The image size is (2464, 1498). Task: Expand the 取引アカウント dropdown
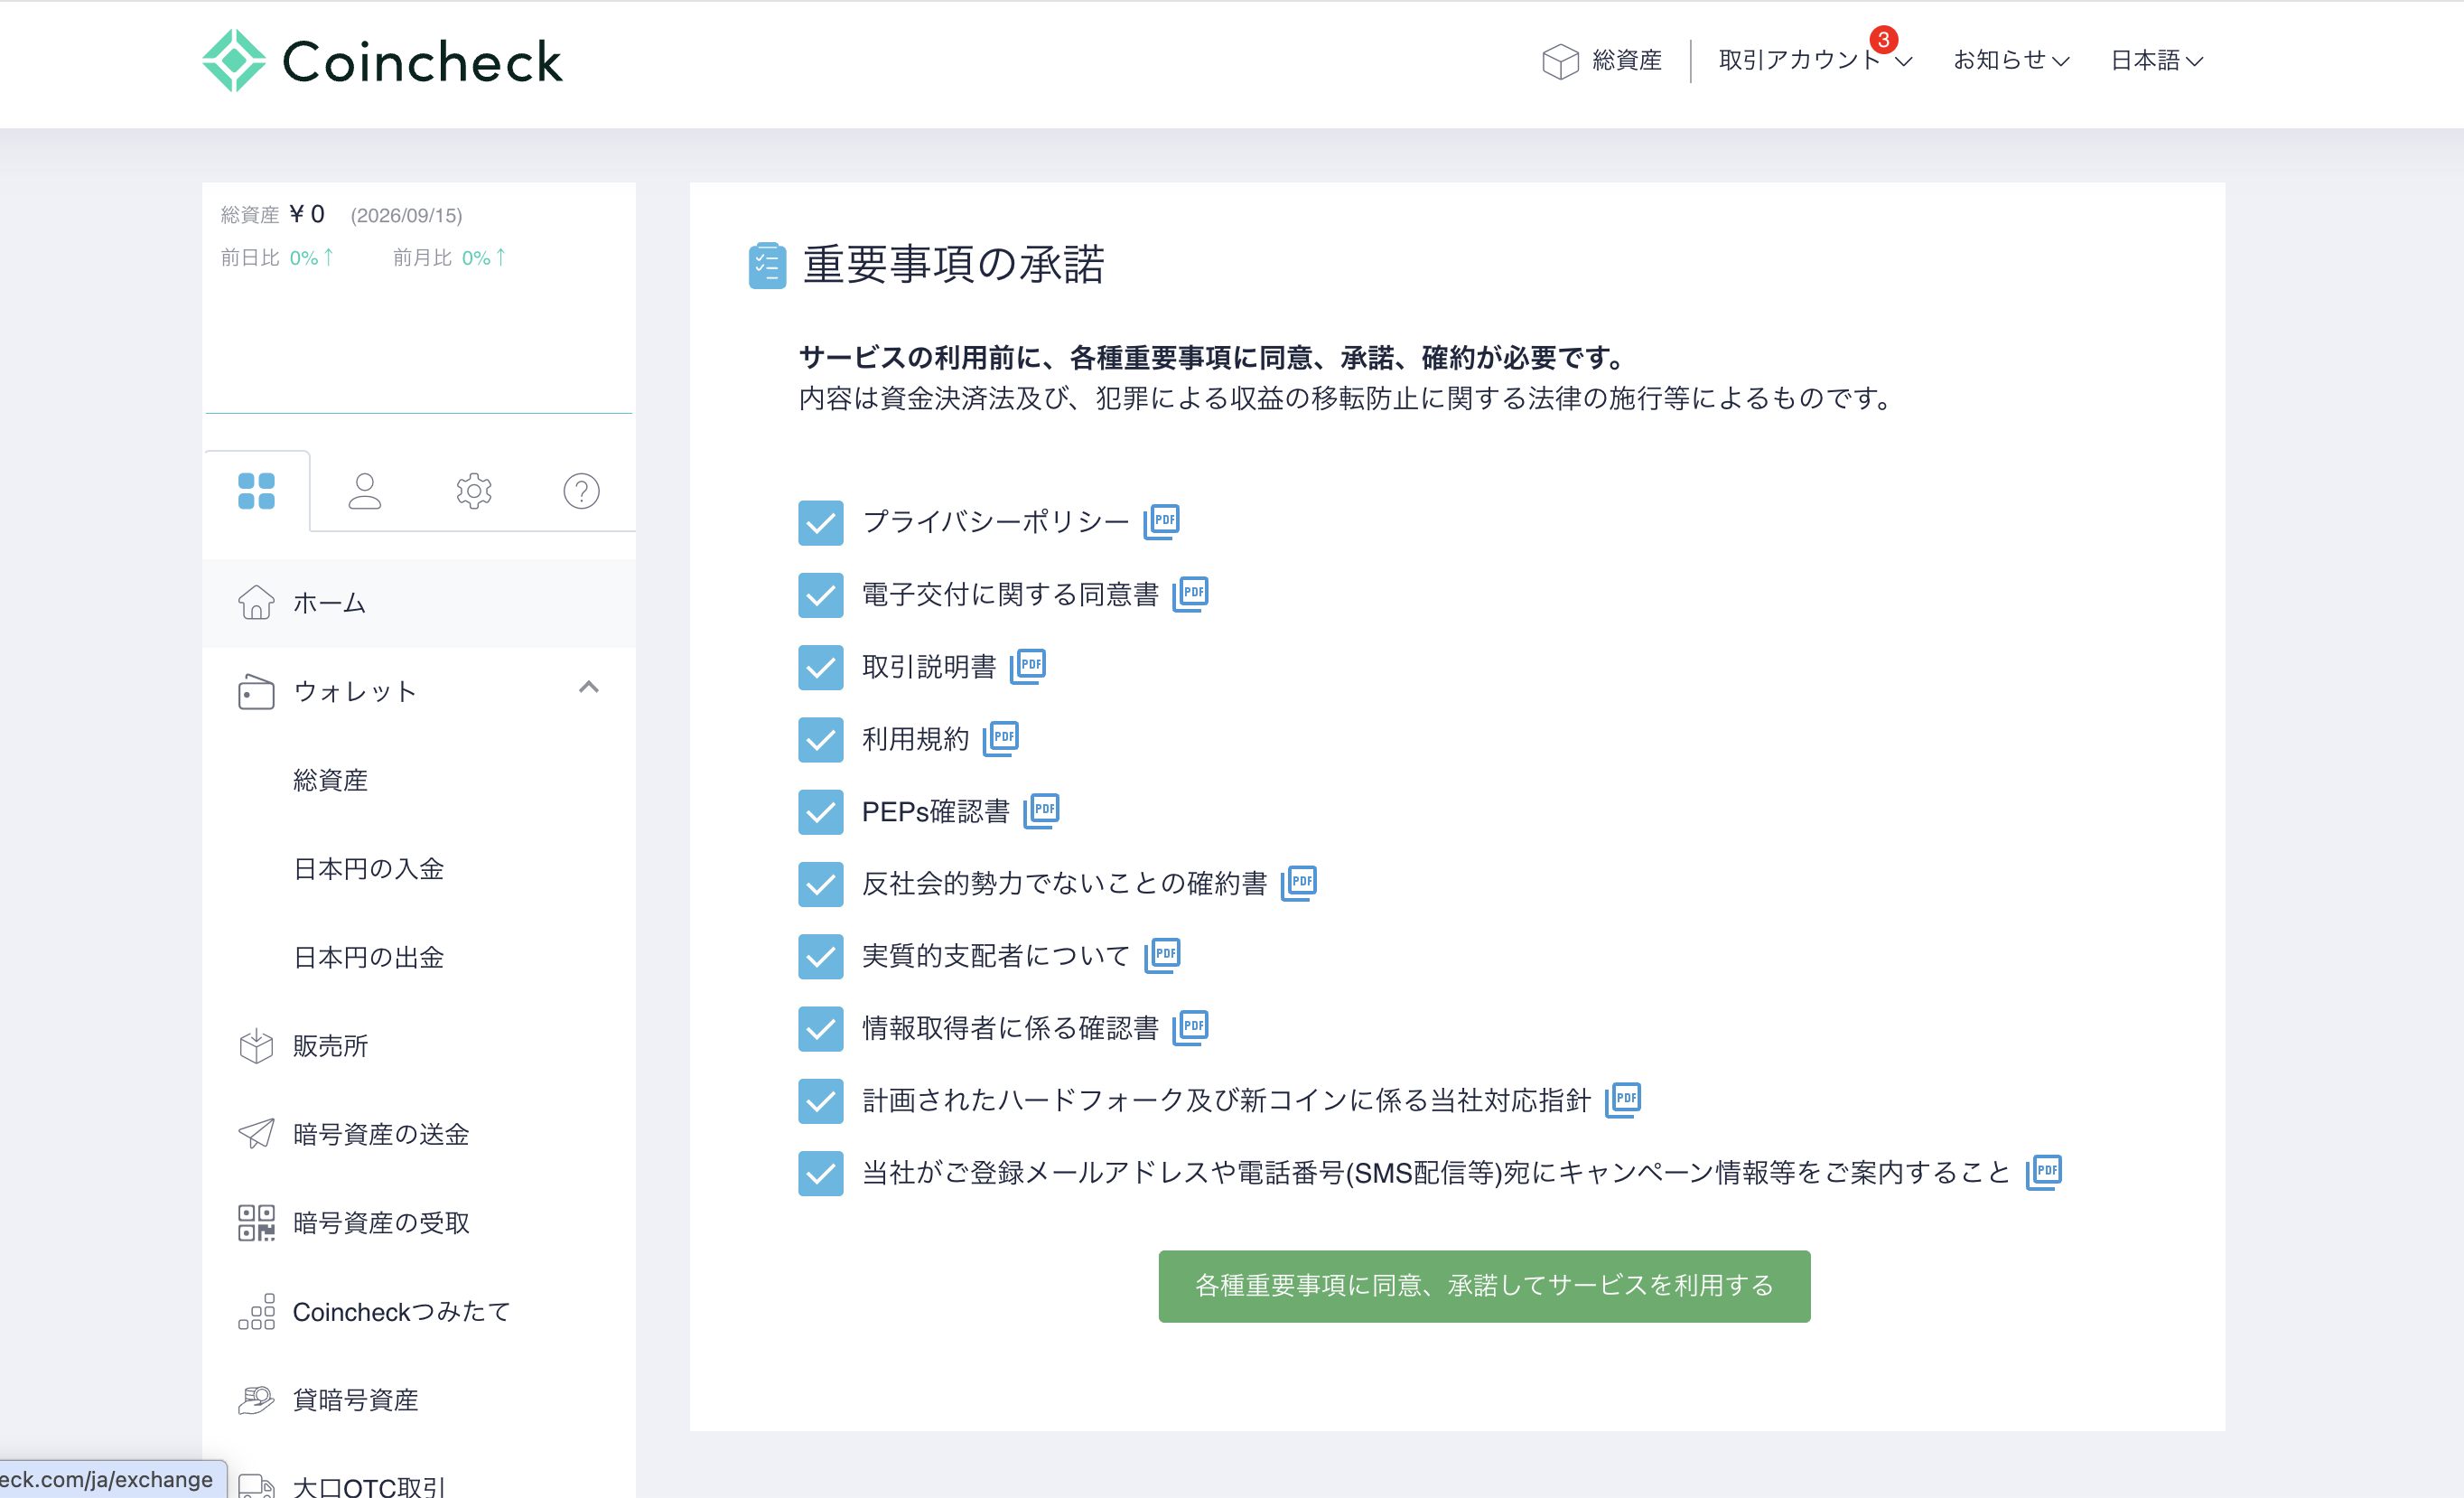tap(1815, 60)
